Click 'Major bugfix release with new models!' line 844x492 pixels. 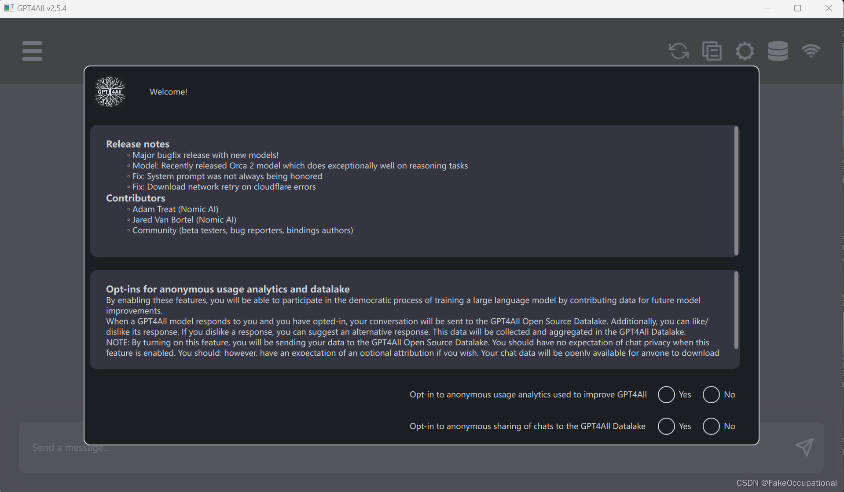205,155
